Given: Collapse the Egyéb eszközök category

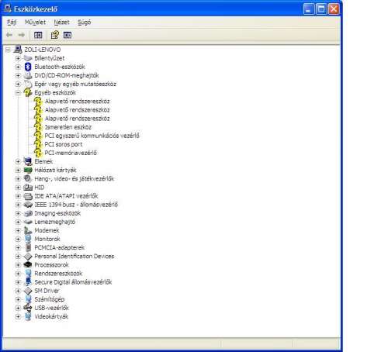Looking at the screenshot, I should [18, 92].
